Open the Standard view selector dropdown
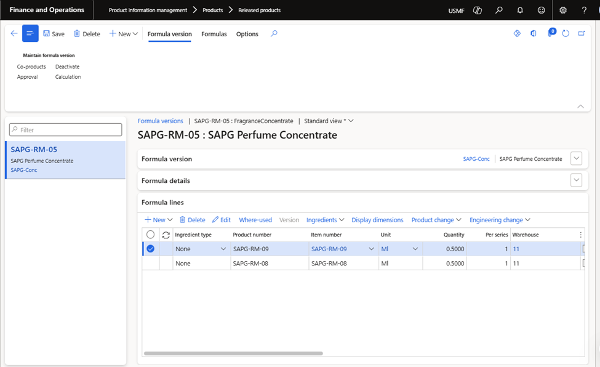The width and height of the screenshot is (600, 367). click(x=329, y=121)
